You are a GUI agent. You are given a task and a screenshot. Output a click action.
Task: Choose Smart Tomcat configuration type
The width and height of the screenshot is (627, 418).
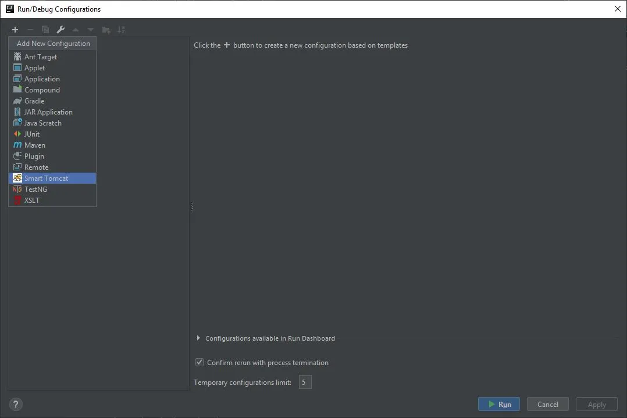pos(52,178)
